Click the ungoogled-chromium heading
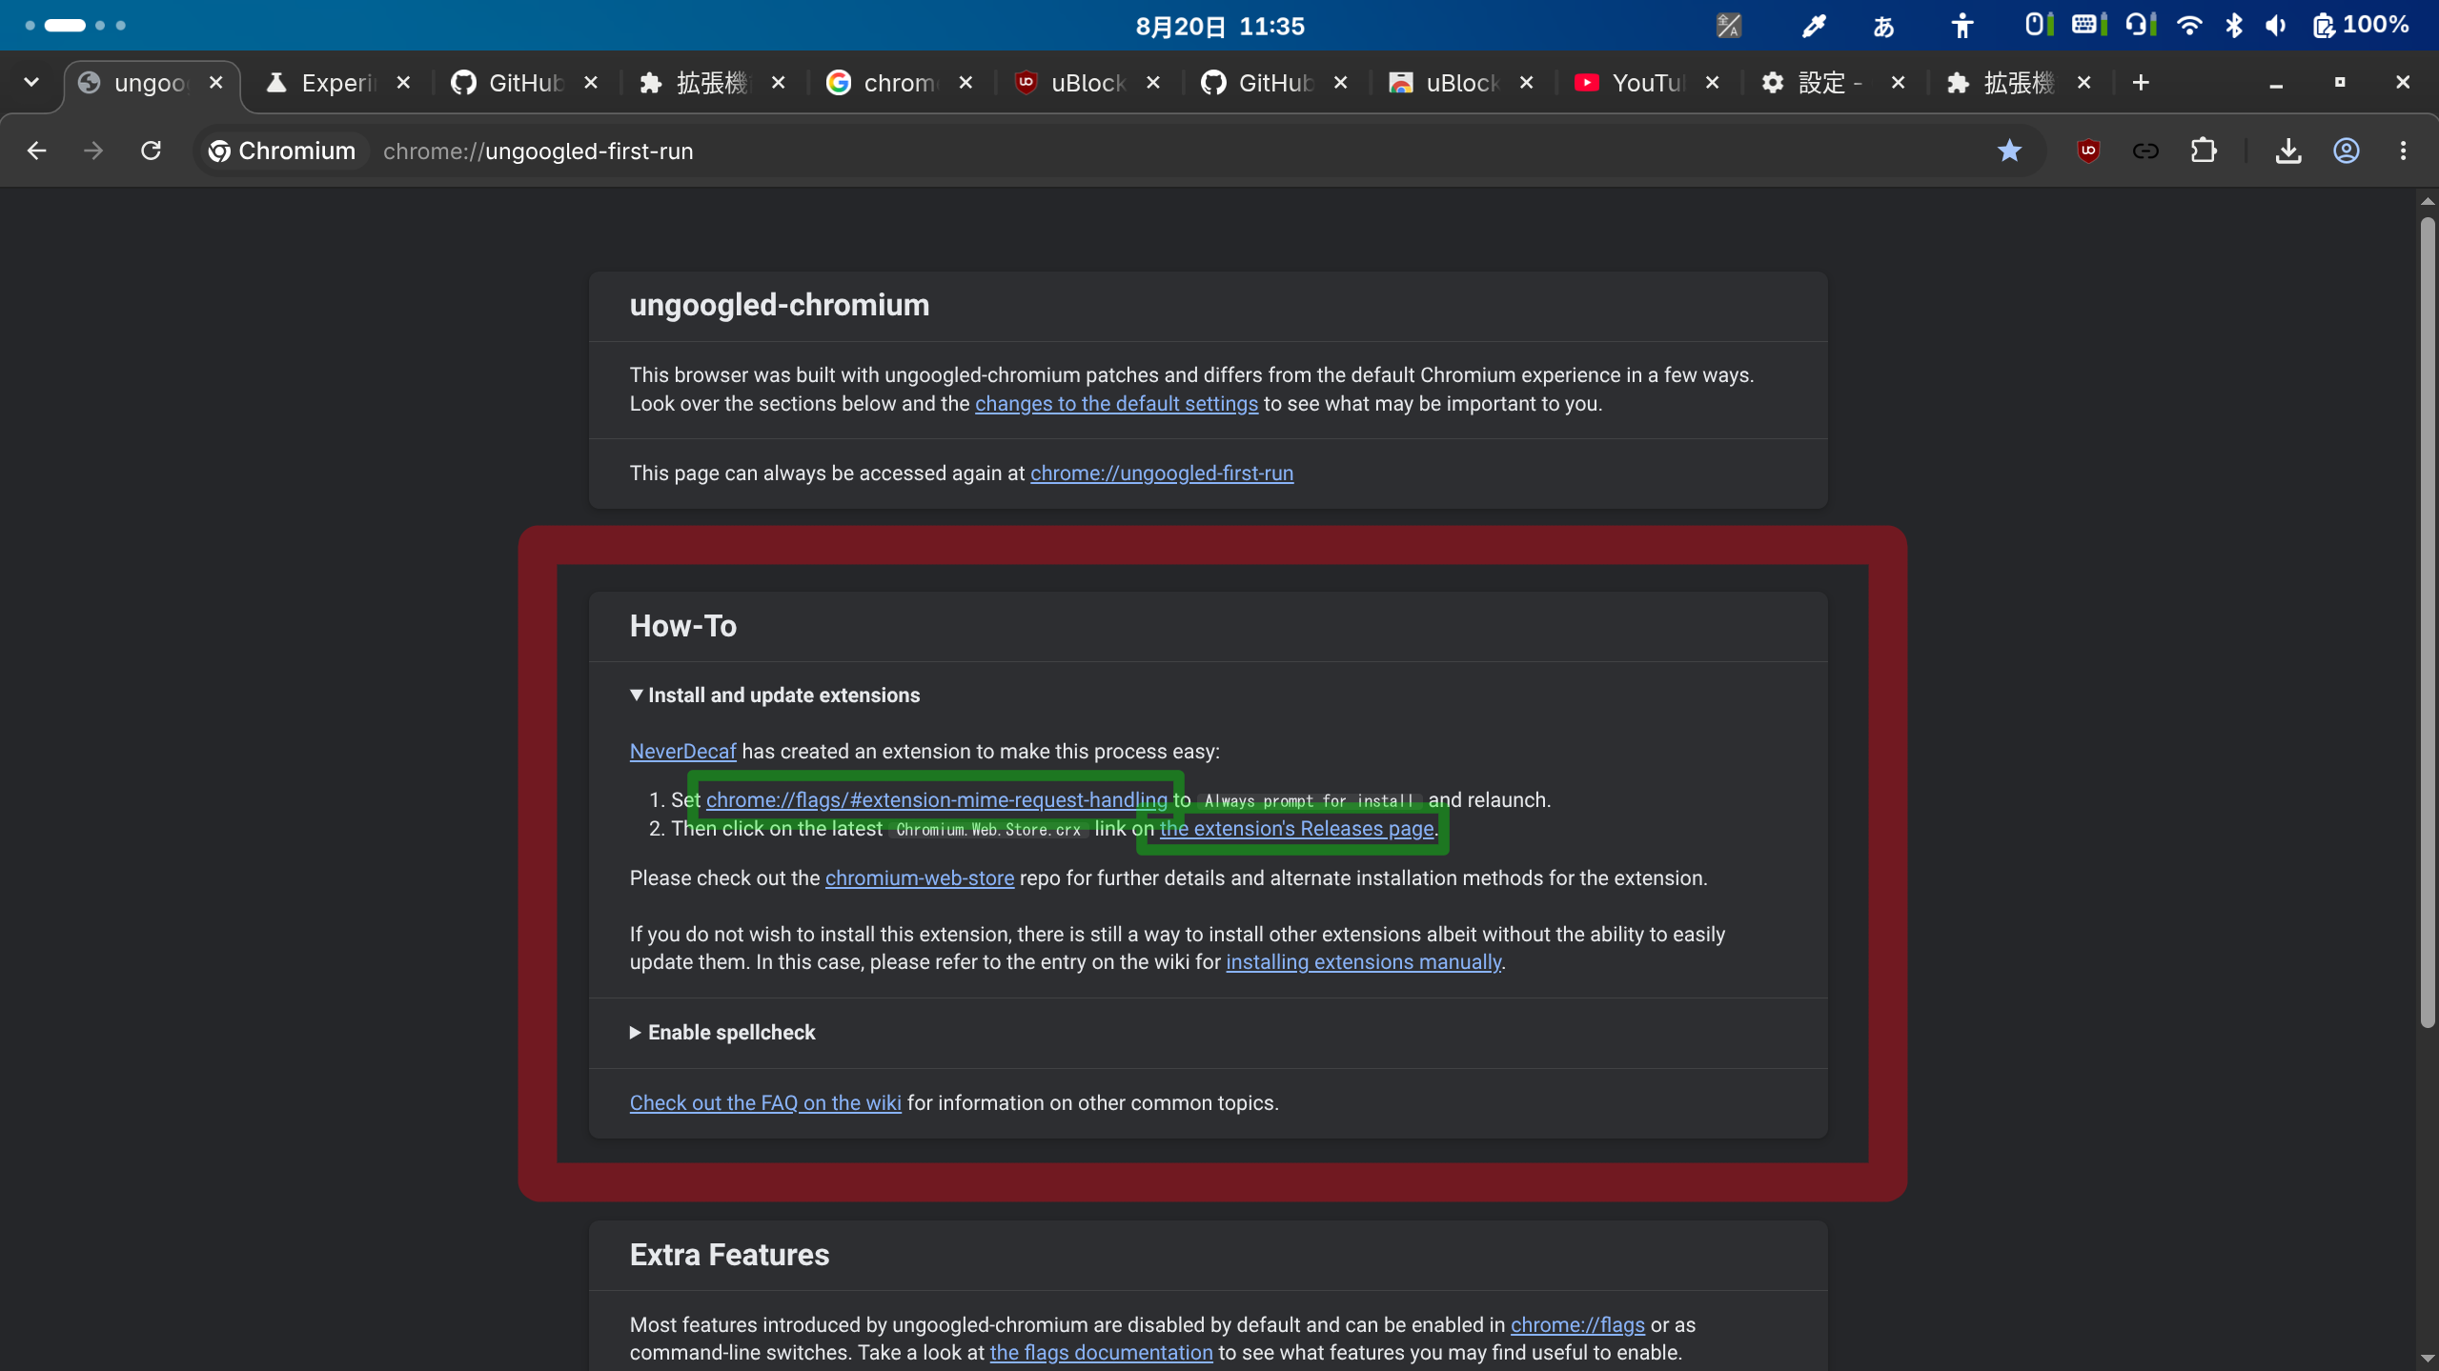 tap(779, 305)
